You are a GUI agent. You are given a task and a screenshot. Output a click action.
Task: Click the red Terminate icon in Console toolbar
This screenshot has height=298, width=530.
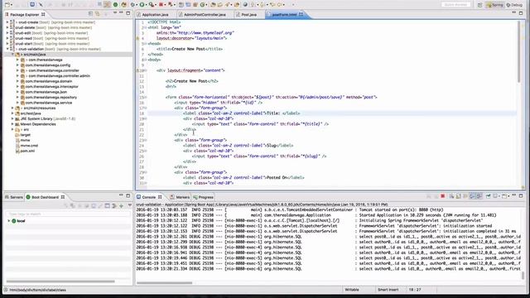[442, 196]
